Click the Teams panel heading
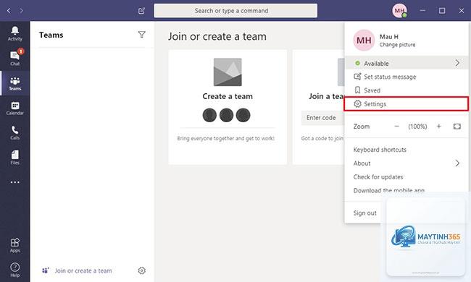 pyautogui.click(x=51, y=35)
